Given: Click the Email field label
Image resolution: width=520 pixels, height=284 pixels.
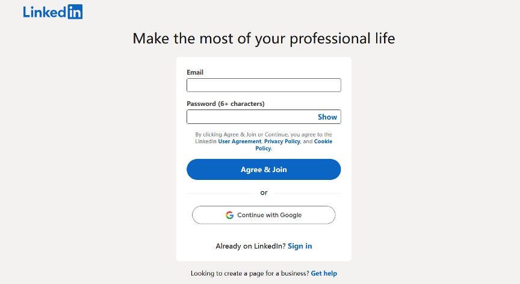Looking at the screenshot, I should click(195, 72).
